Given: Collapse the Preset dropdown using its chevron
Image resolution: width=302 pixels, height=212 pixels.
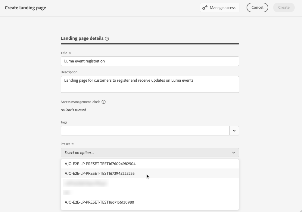Looking at the screenshot, I should click(233, 153).
